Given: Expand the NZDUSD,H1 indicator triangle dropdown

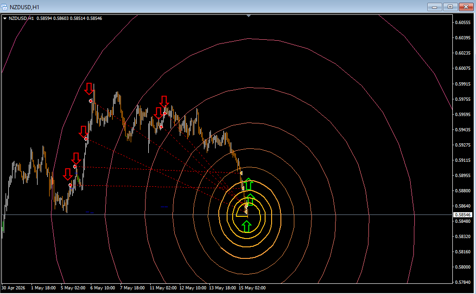Looking at the screenshot, I should [5, 18].
